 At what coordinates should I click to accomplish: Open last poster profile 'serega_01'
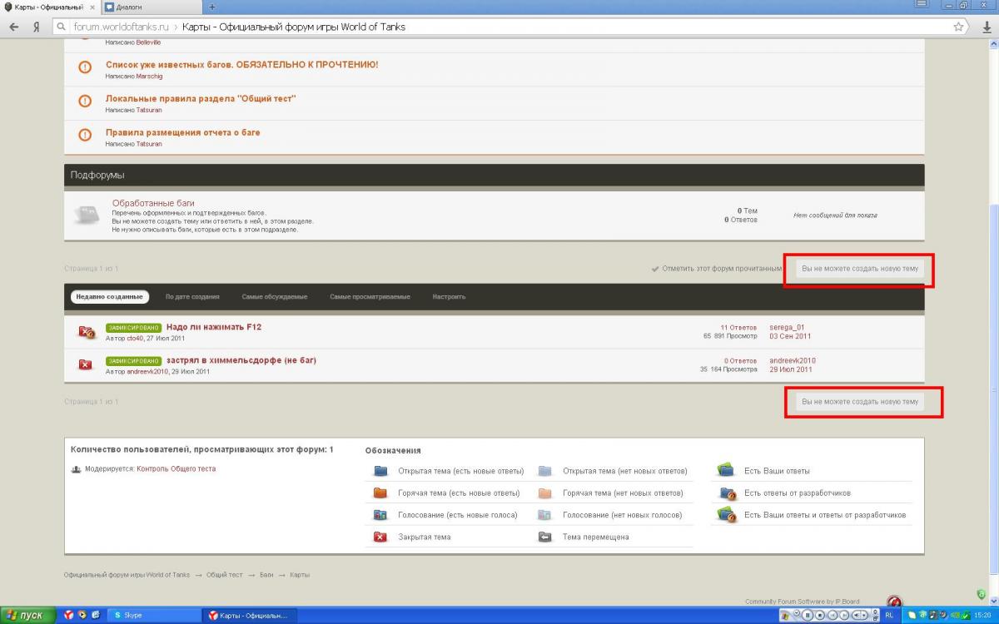pos(787,328)
